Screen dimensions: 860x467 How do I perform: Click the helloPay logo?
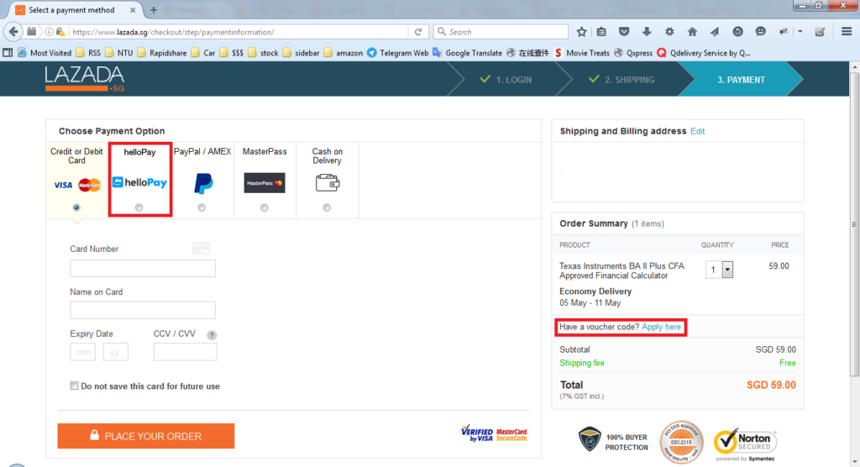139,182
